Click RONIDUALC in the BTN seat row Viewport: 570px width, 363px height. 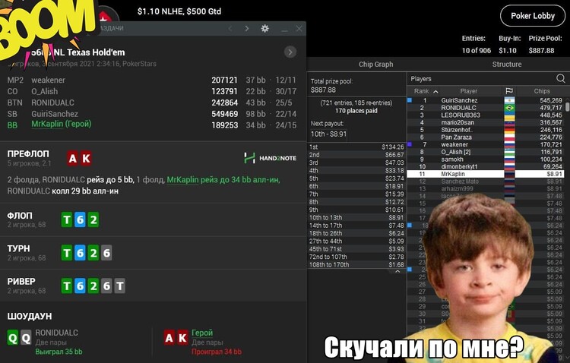(52, 103)
